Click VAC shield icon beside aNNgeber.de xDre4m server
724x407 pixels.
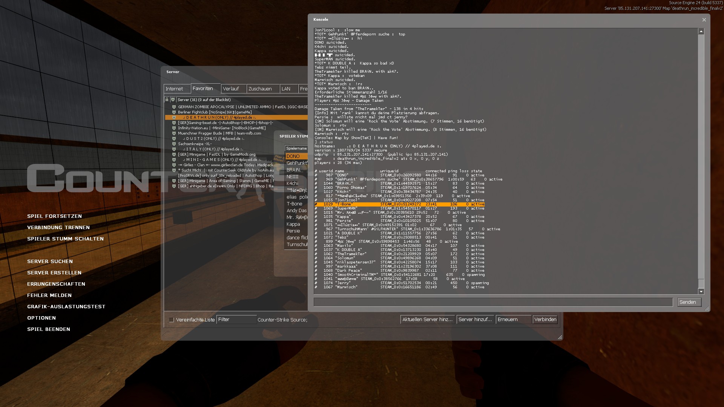coord(174,186)
